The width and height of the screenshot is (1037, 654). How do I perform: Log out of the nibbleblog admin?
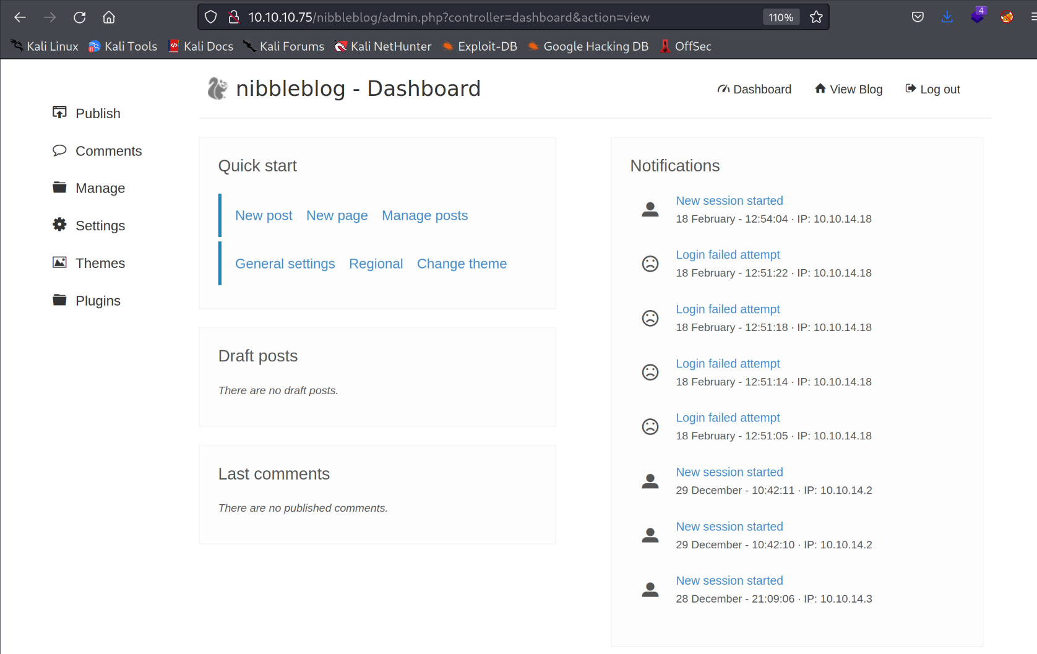tap(932, 89)
